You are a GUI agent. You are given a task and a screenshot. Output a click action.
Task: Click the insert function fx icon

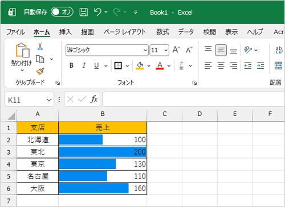coord(94,99)
